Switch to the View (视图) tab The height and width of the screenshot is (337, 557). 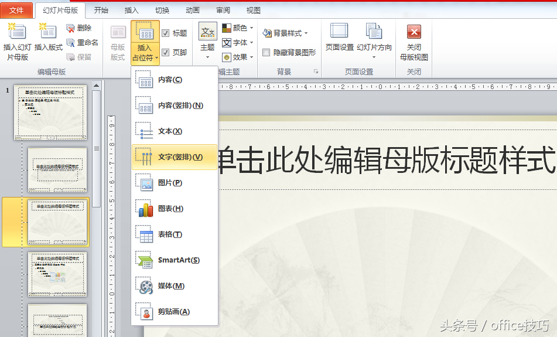click(x=253, y=11)
